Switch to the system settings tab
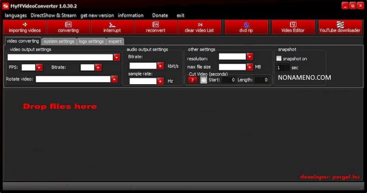 coord(59,41)
